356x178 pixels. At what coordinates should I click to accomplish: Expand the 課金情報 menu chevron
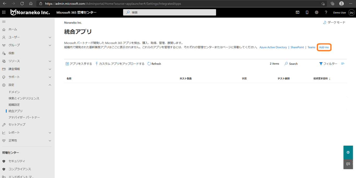click(x=50, y=69)
